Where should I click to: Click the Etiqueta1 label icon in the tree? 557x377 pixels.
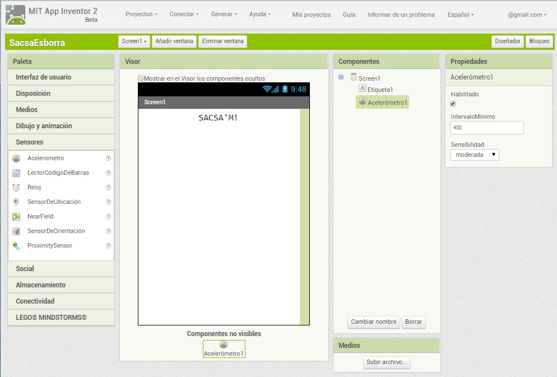coord(363,89)
